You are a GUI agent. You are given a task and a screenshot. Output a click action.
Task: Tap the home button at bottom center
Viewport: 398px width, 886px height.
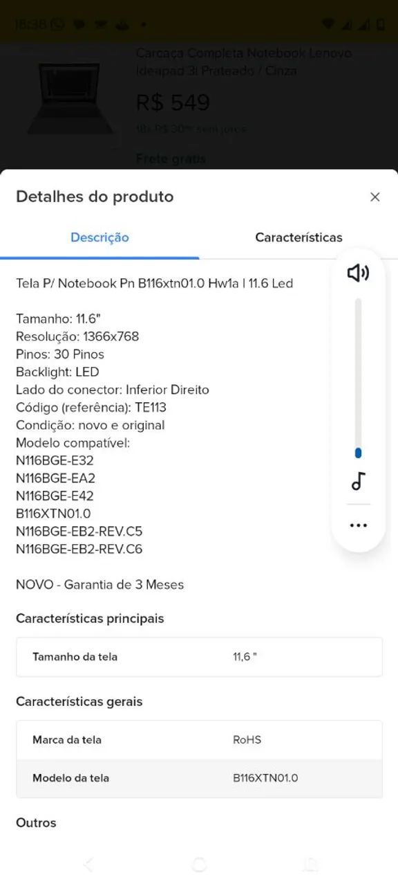coord(199,863)
